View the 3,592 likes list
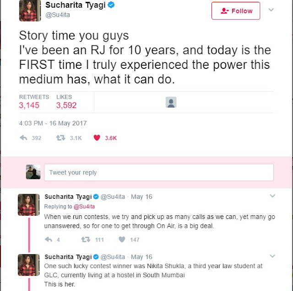The width and height of the screenshot is (293, 291). tap(66, 102)
